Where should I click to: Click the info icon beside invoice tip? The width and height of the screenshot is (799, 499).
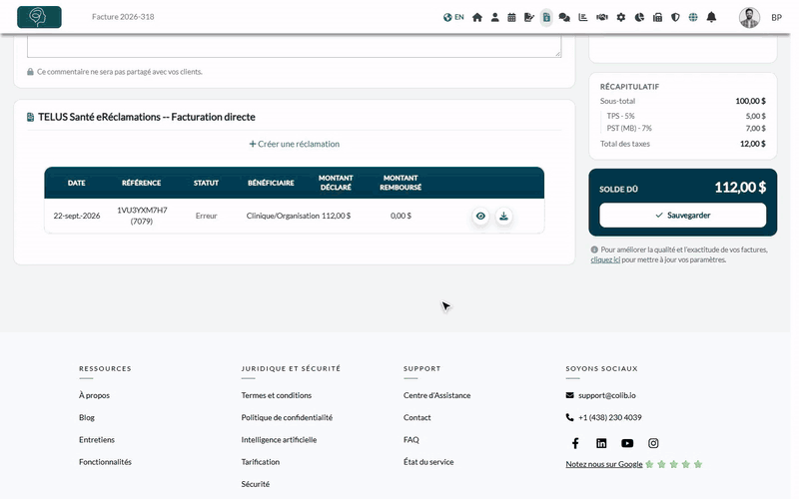click(594, 250)
